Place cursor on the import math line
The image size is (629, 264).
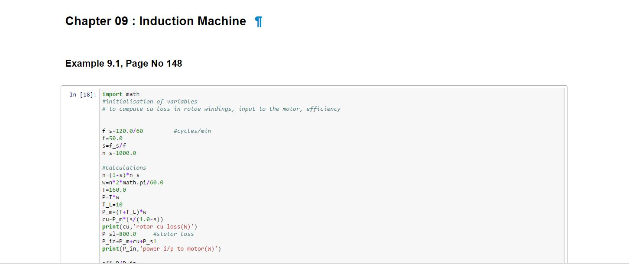click(x=121, y=94)
